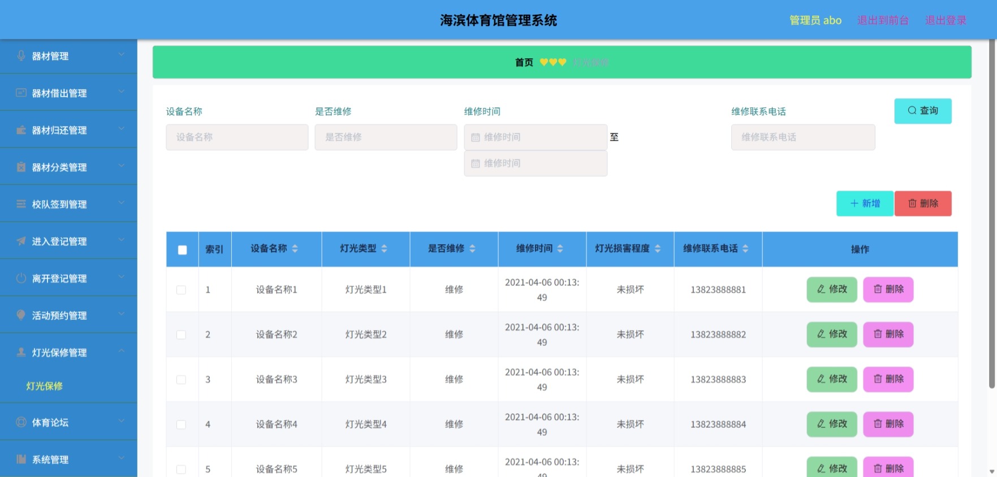The width and height of the screenshot is (997, 477).
Task: Click the sort arrows on 是否维修 column
Action: [472, 249]
